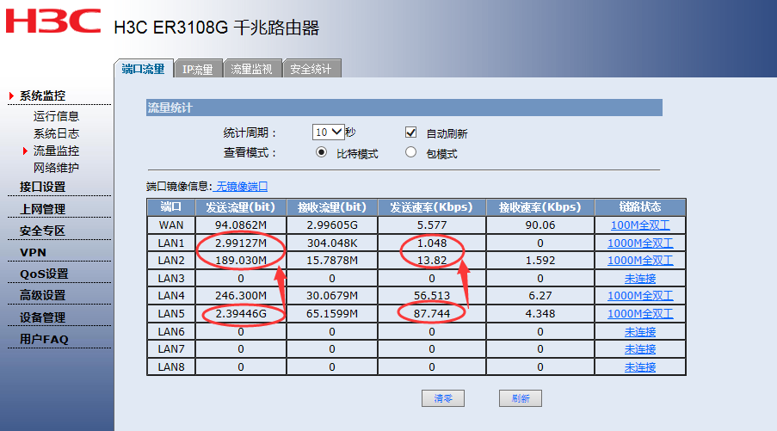
Task: Open the 用户FAQ menu
Action: [44, 339]
